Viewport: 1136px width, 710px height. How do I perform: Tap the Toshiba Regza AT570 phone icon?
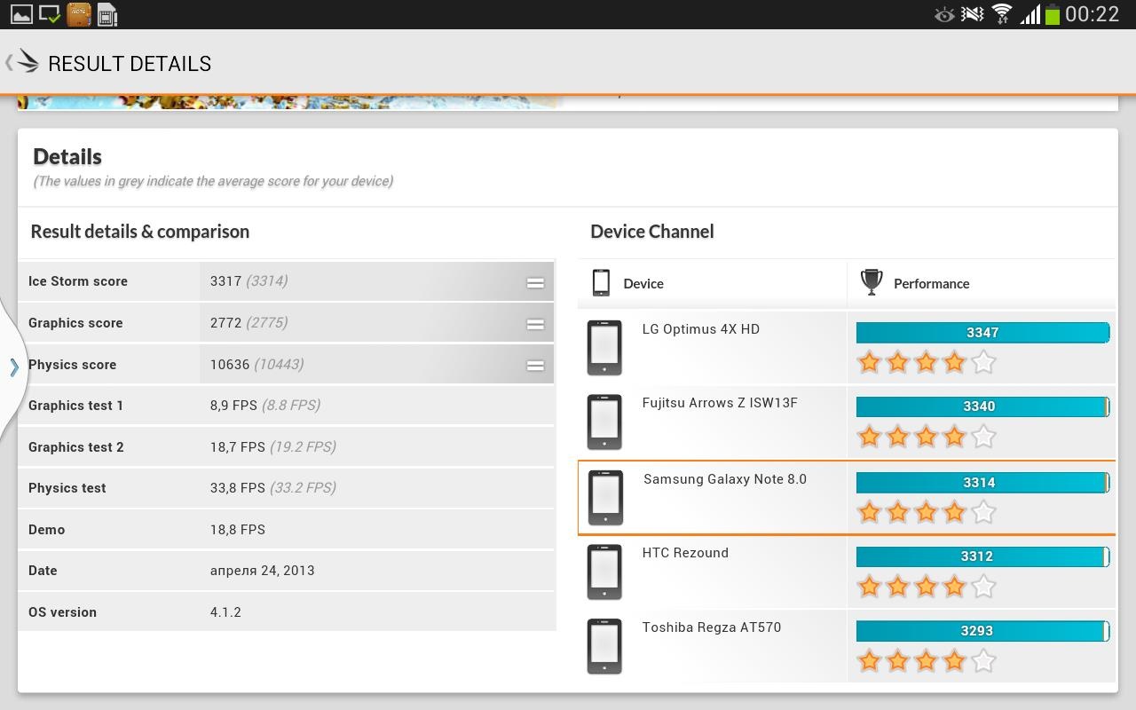click(x=604, y=646)
